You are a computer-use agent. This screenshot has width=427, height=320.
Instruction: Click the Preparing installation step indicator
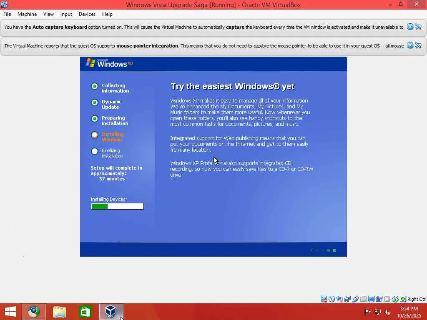click(95, 119)
